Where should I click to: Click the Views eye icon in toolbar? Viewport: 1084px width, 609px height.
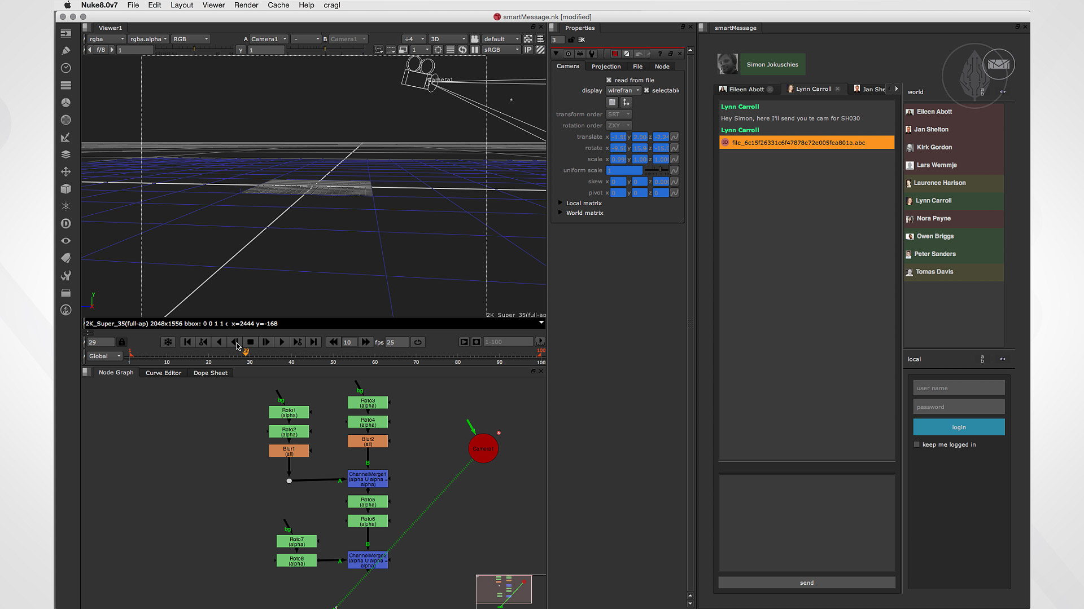(x=65, y=241)
